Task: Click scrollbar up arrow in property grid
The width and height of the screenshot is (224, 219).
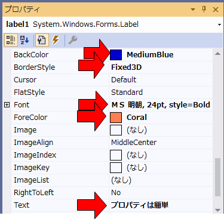Action: pyautogui.click(x=218, y=54)
